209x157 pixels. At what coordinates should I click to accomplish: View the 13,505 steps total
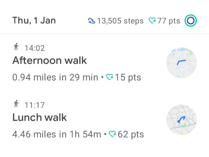(121, 21)
